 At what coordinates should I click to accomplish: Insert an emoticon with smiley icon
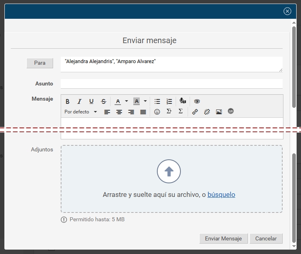(157, 112)
